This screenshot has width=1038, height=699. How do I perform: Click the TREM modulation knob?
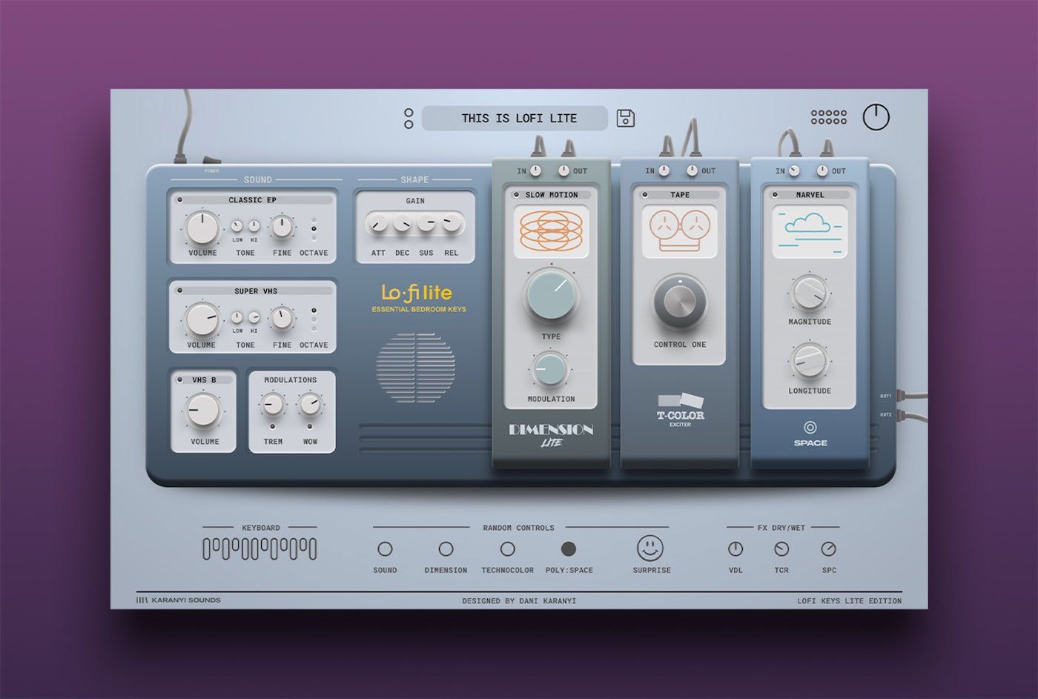click(272, 405)
